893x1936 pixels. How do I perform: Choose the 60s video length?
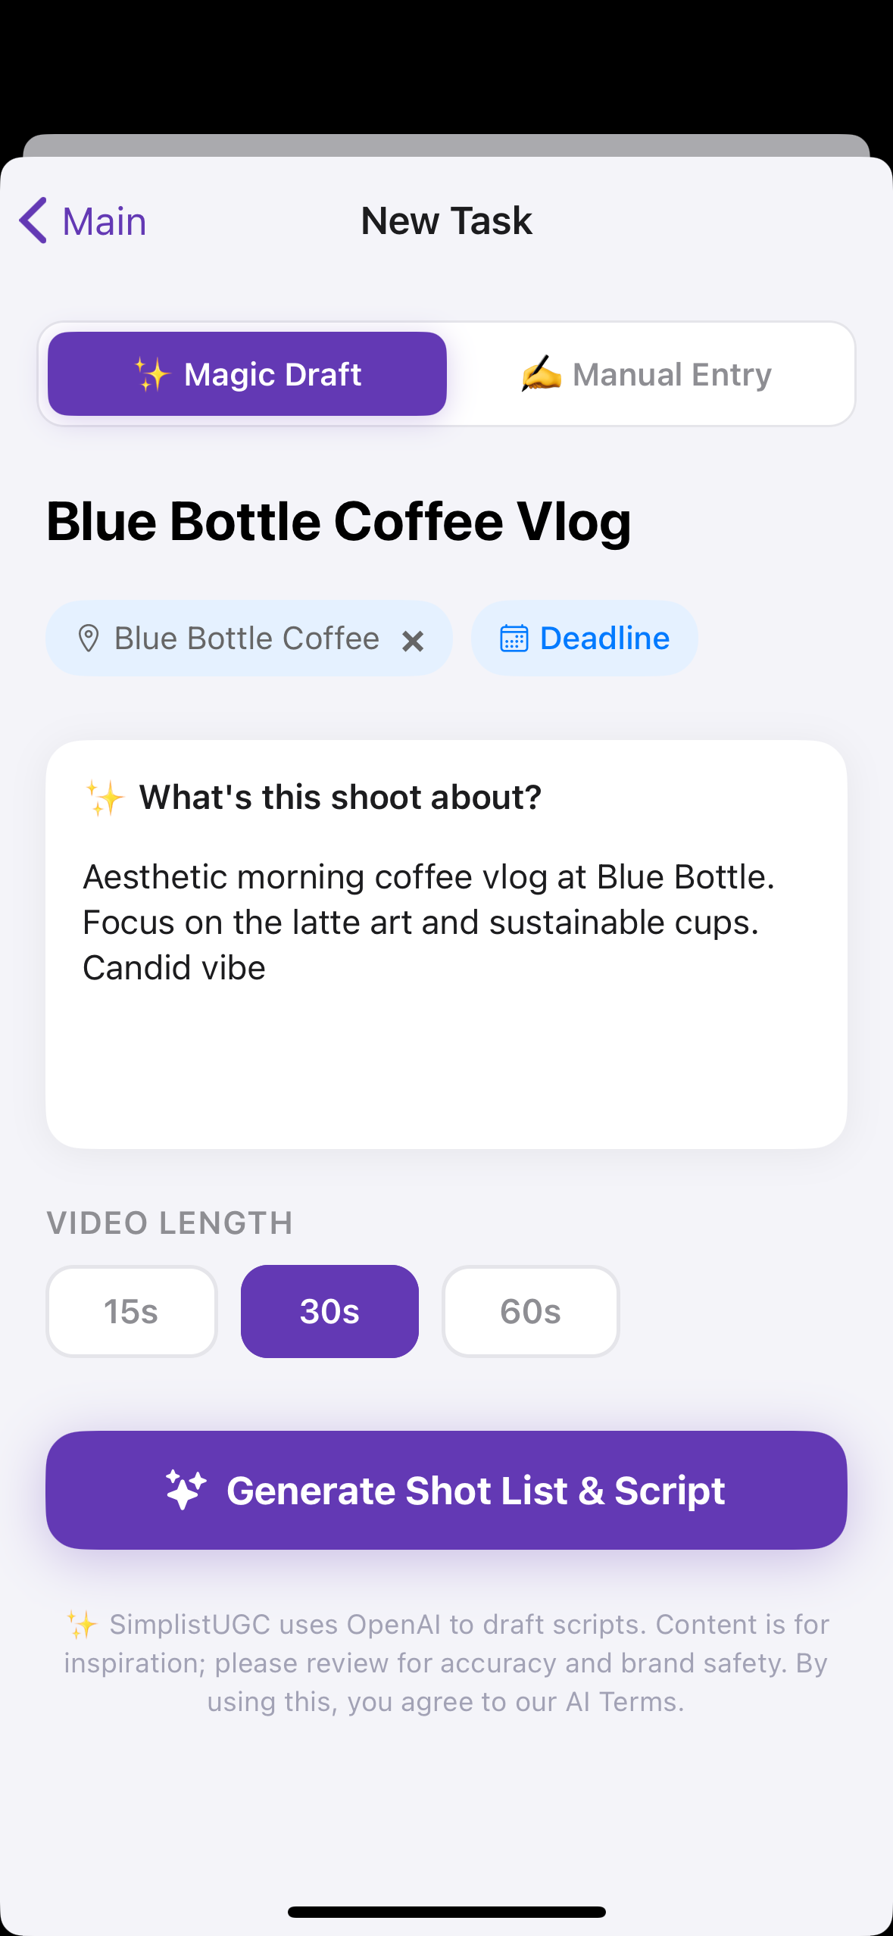click(x=530, y=1311)
